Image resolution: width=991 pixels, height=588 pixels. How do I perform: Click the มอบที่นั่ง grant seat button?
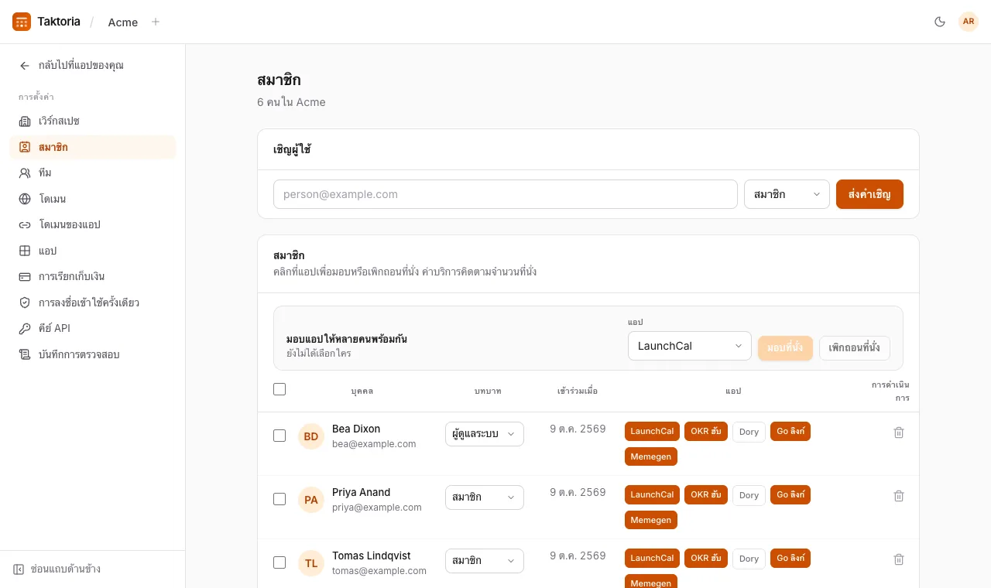[x=786, y=348]
